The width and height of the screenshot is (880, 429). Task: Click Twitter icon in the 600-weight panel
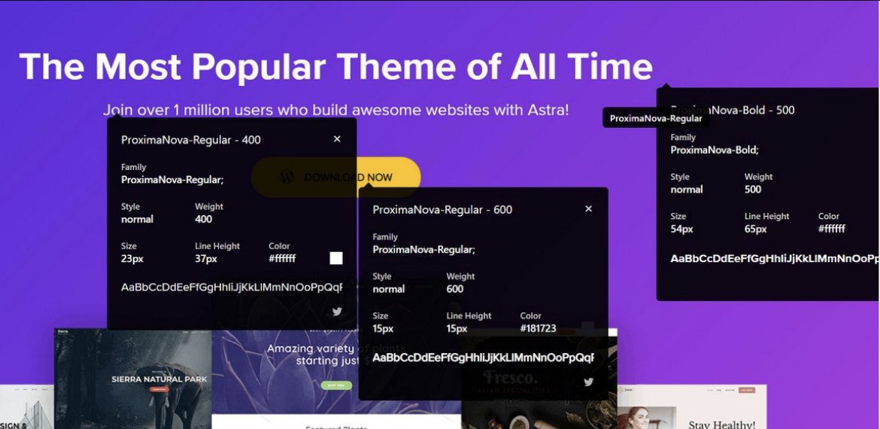588,382
